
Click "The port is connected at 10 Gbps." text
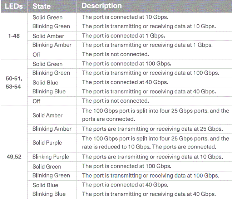[x=125, y=17]
